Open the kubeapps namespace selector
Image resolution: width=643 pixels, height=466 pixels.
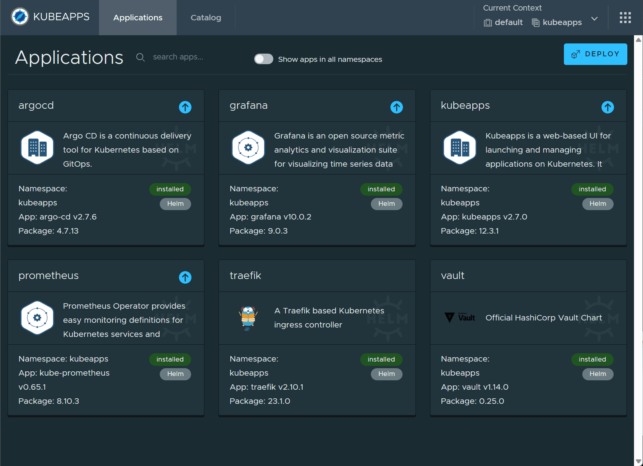[562, 22]
